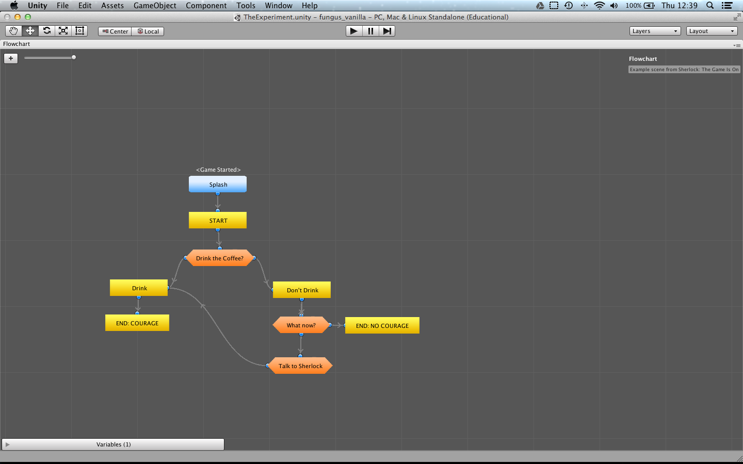Open the Edit menu
The width and height of the screenshot is (743, 464).
click(85, 6)
